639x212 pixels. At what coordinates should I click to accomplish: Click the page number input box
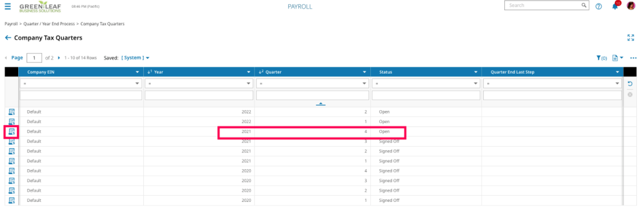click(x=34, y=58)
